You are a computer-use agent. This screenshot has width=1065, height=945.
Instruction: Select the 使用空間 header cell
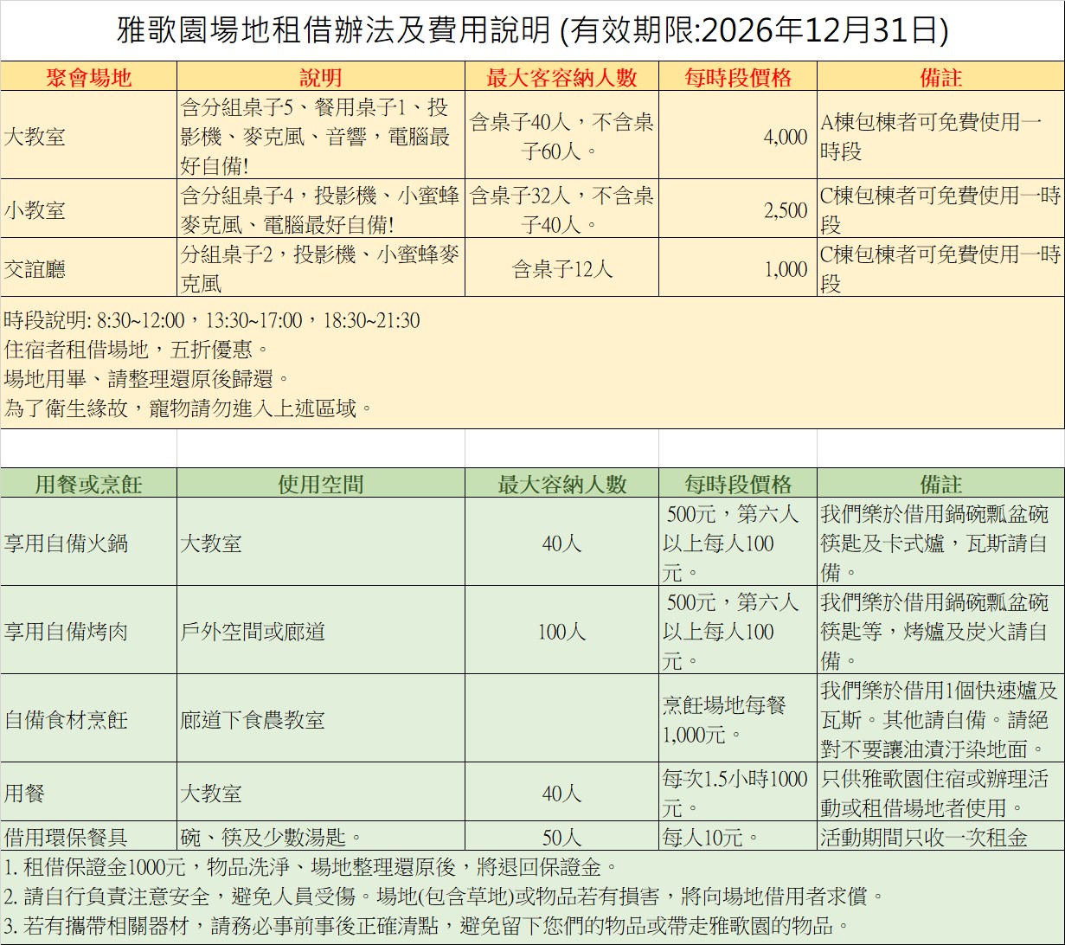coord(321,483)
